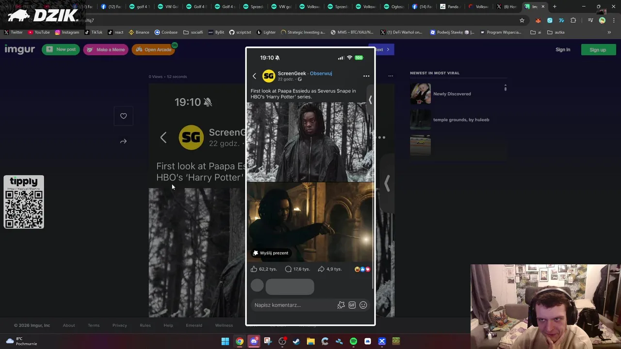Open Steam from the taskbar
Screen dimensions: 621x349
point(296,341)
